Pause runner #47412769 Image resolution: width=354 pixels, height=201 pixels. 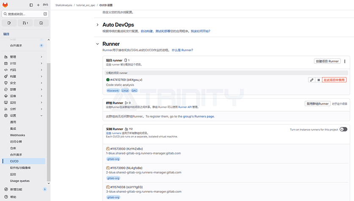(x=318, y=80)
